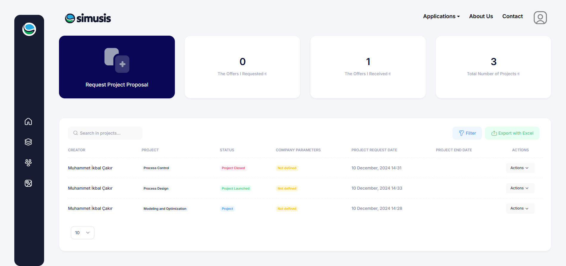Expand Actions for Modeling and Optimization
The width and height of the screenshot is (566, 266).
click(x=520, y=208)
